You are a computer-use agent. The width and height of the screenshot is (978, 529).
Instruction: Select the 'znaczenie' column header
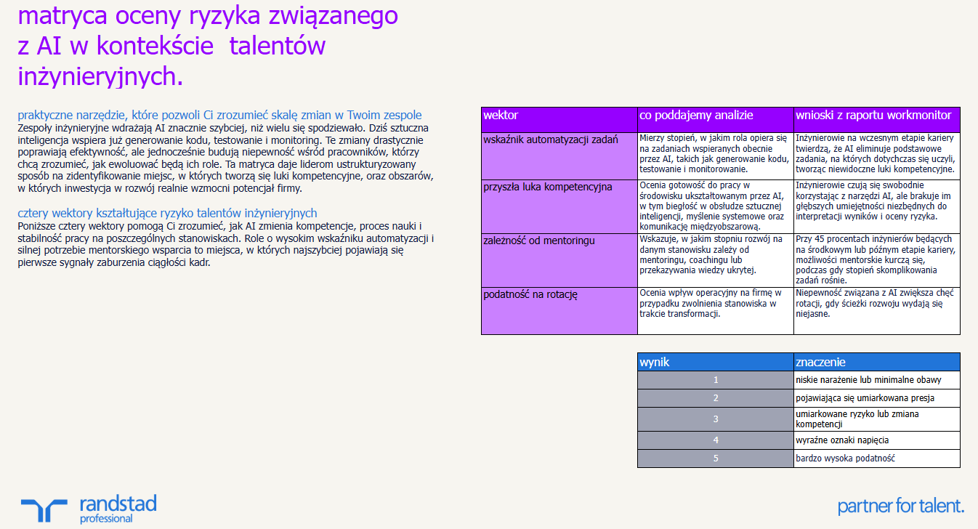click(876, 361)
